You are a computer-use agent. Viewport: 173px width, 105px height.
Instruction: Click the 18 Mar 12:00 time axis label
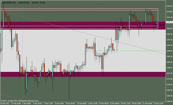pos(126,103)
